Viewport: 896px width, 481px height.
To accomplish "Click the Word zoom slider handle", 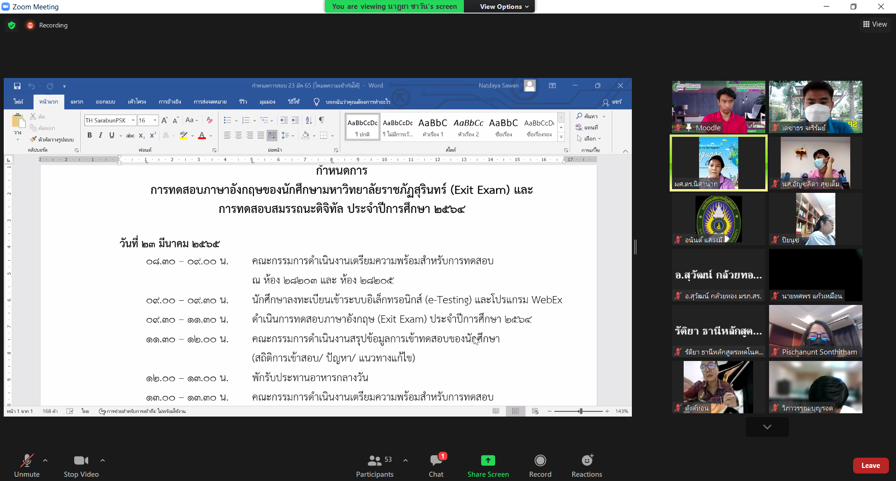I will tap(581, 411).
